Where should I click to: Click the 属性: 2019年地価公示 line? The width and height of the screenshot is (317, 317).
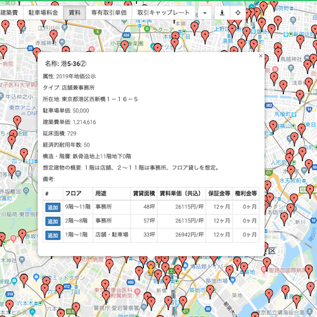click(69, 76)
